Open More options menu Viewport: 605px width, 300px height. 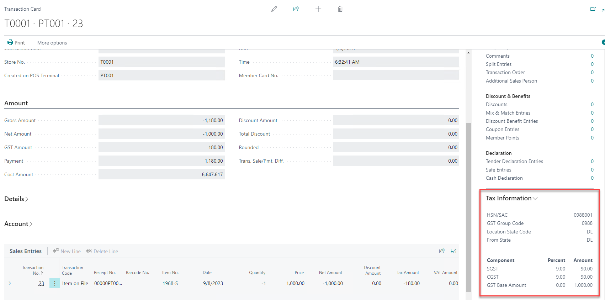[x=52, y=43]
